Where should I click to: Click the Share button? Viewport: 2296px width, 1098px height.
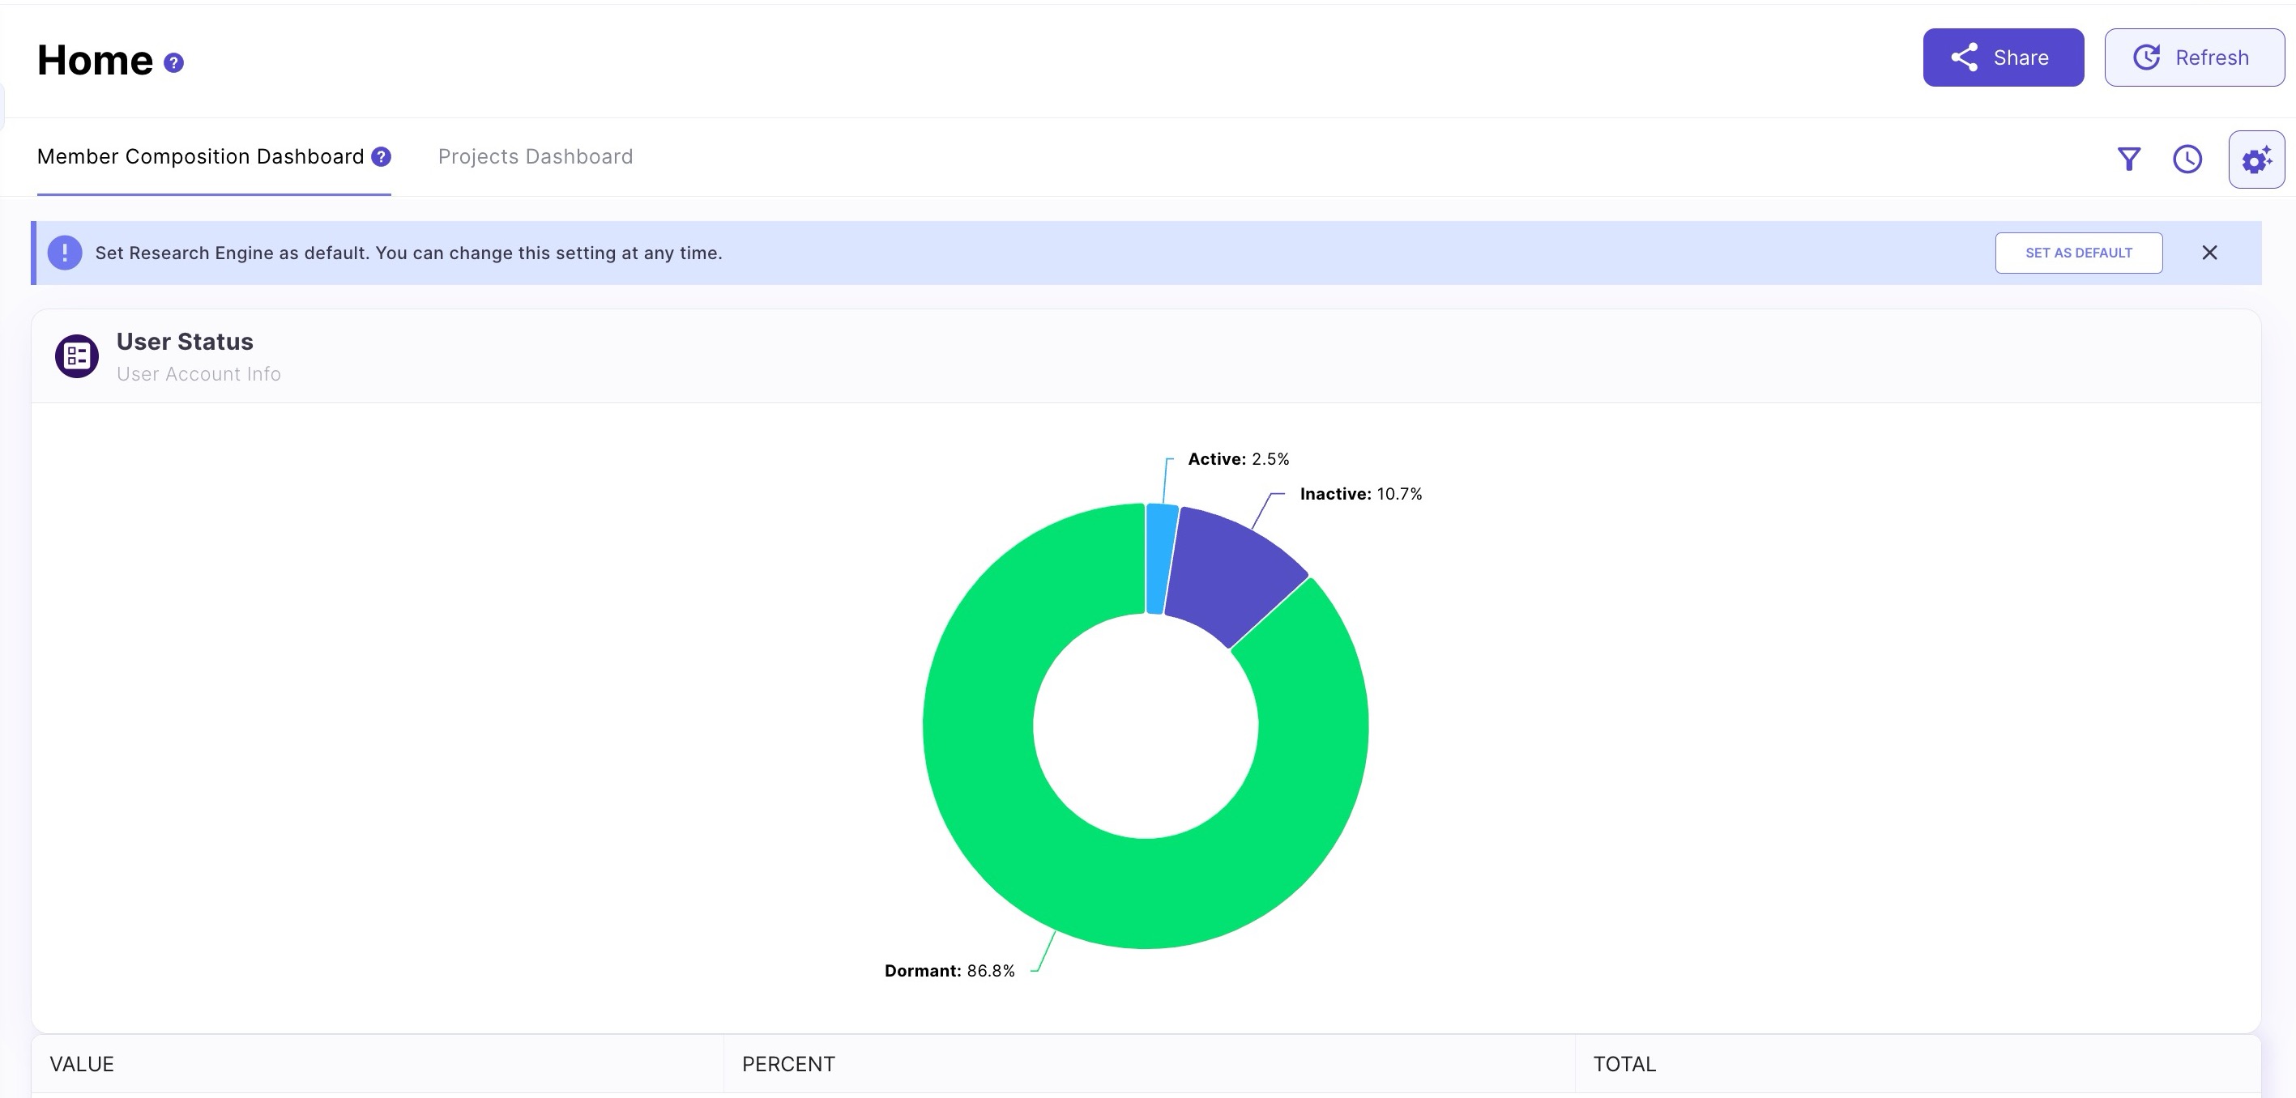tap(2002, 57)
